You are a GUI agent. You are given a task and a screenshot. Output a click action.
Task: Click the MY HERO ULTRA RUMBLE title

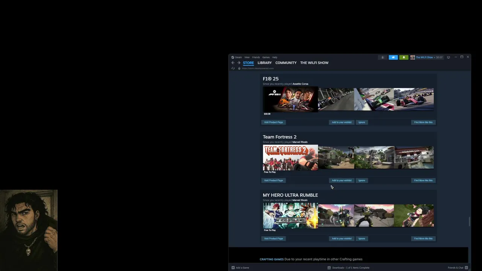290,195
